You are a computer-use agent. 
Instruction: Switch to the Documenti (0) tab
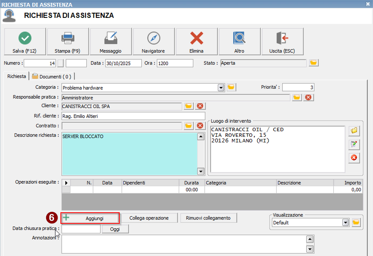[52, 76]
